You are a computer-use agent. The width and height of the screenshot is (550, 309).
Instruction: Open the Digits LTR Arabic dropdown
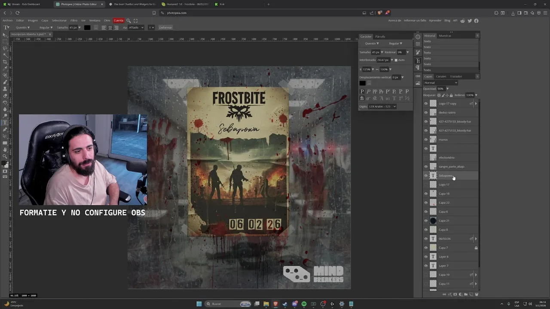click(x=382, y=106)
